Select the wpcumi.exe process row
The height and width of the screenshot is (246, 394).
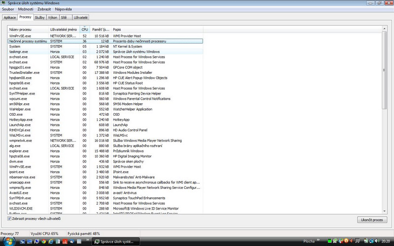(105, 99)
